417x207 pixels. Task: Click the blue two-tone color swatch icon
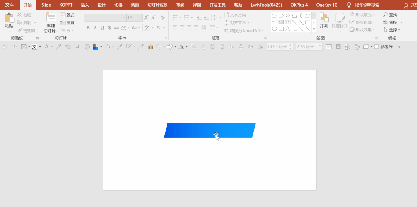point(96,47)
